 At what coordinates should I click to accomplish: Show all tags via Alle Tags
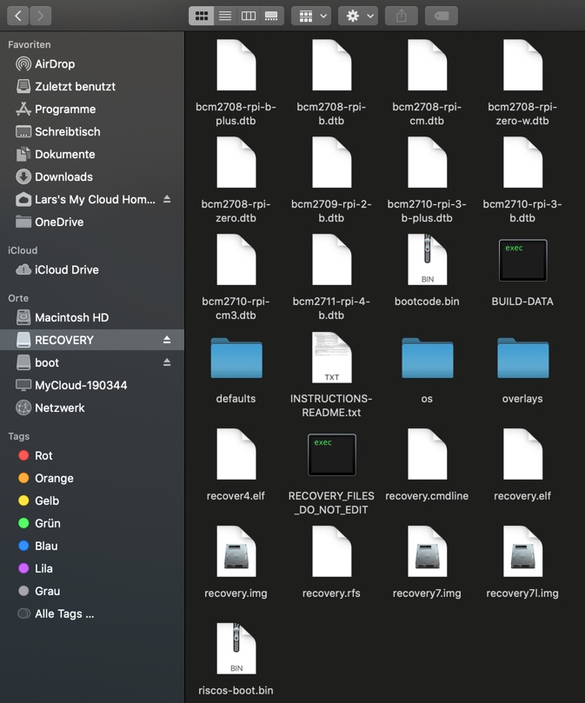(x=63, y=613)
